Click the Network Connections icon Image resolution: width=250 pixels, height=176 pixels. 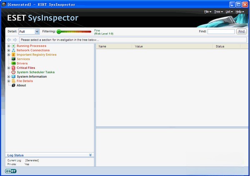pyautogui.click(x=13, y=50)
